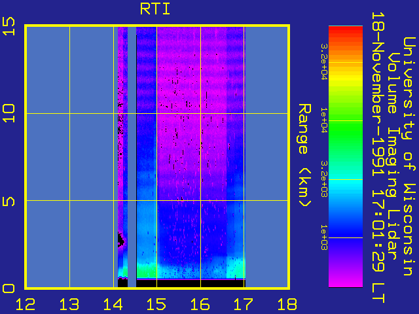Pick the green band of the colorbar

click(346, 133)
